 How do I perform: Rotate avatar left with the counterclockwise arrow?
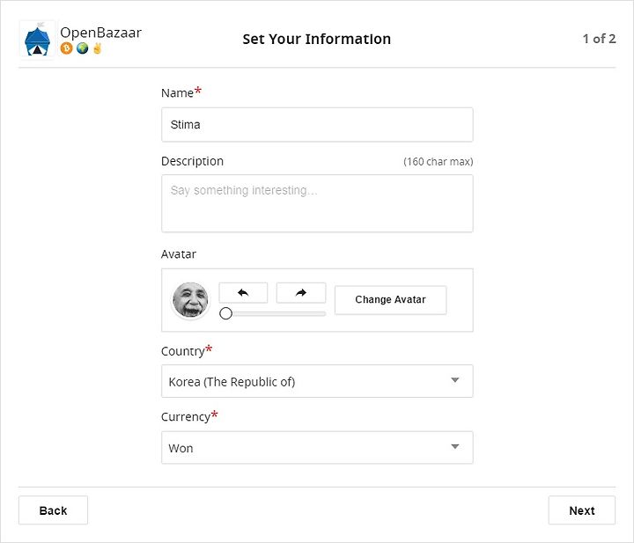click(243, 292)
